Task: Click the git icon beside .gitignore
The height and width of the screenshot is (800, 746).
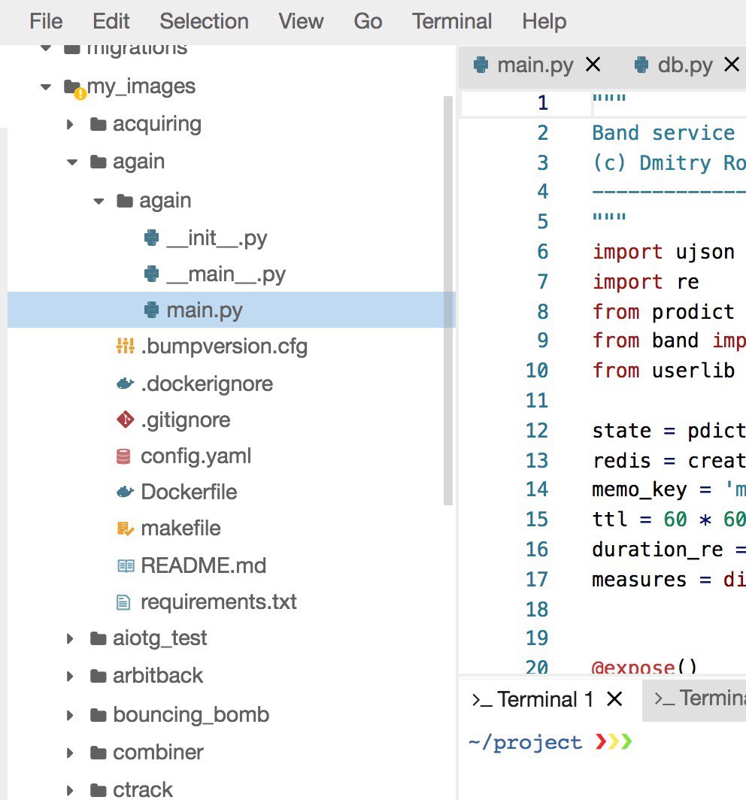Action: coord(125,420)
